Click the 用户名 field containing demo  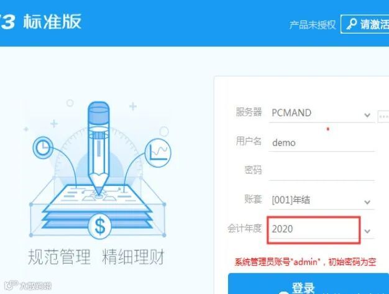pyautogui.click(x=322, y=143)
